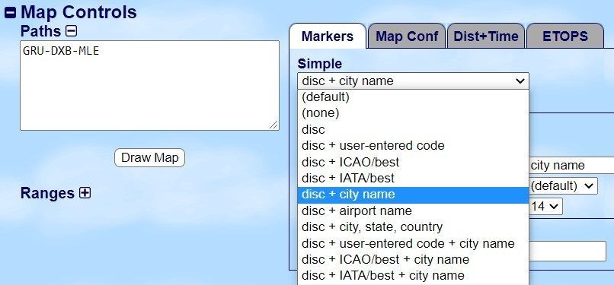Choose disc + city, state, country option
This screenshot has height=285, width=614.
(x=413, y=226)
